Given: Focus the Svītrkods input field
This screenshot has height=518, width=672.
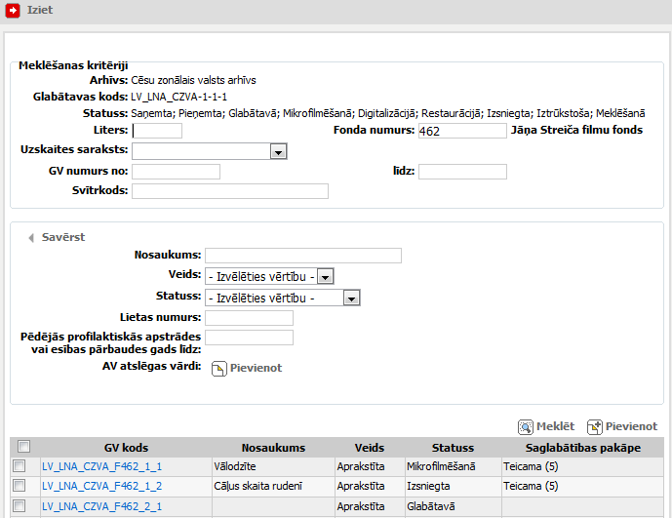Looking at the screenshot, I should [229, 191].
